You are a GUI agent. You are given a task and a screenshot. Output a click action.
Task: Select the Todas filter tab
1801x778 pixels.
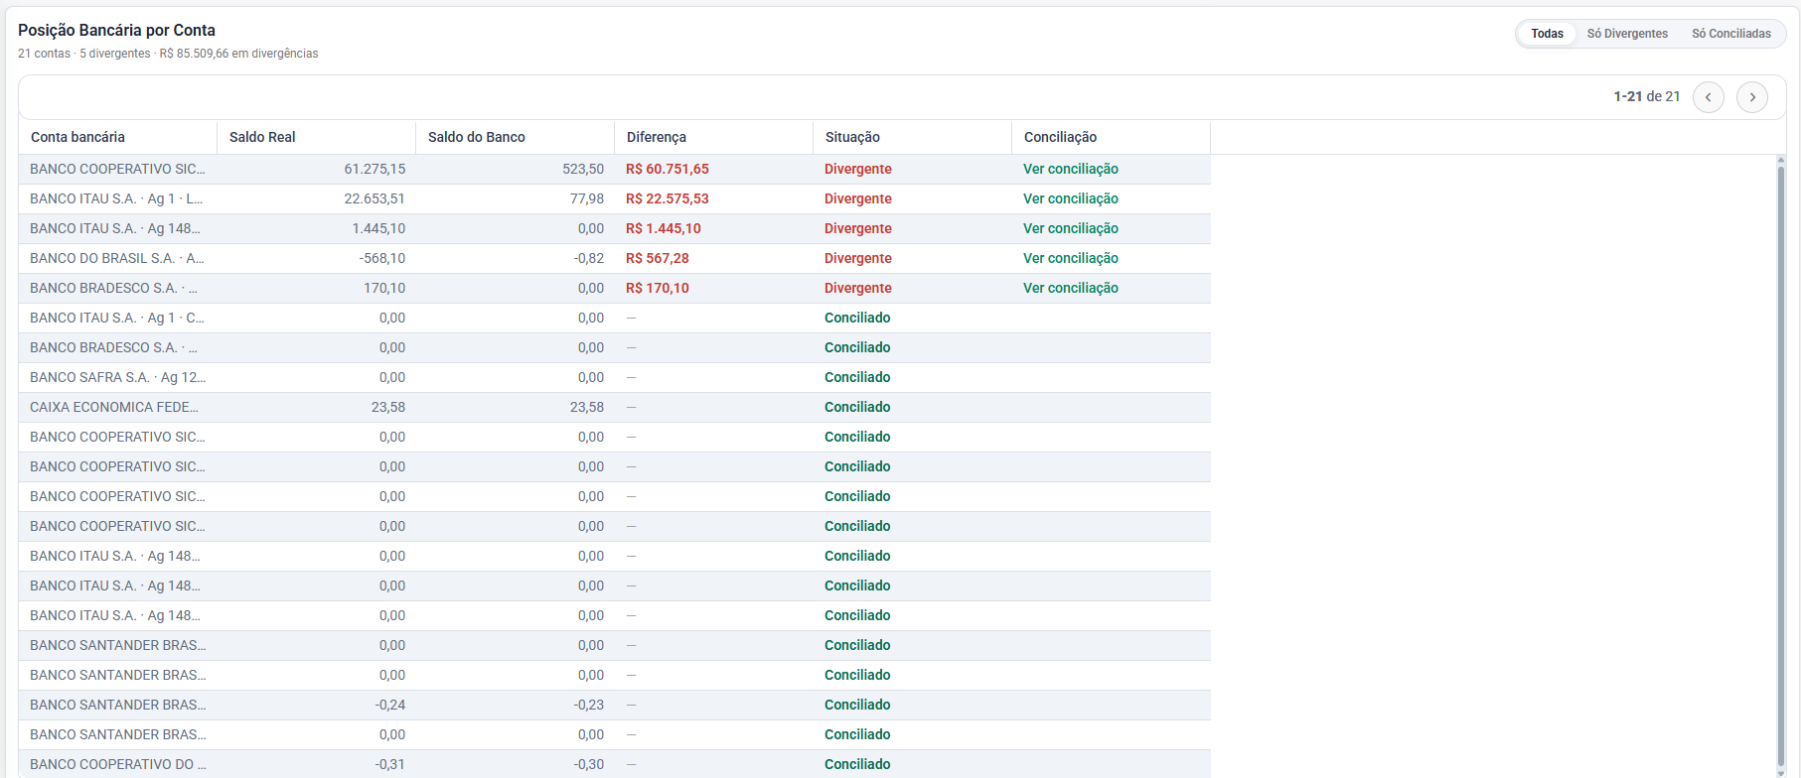click(1547, 34)
